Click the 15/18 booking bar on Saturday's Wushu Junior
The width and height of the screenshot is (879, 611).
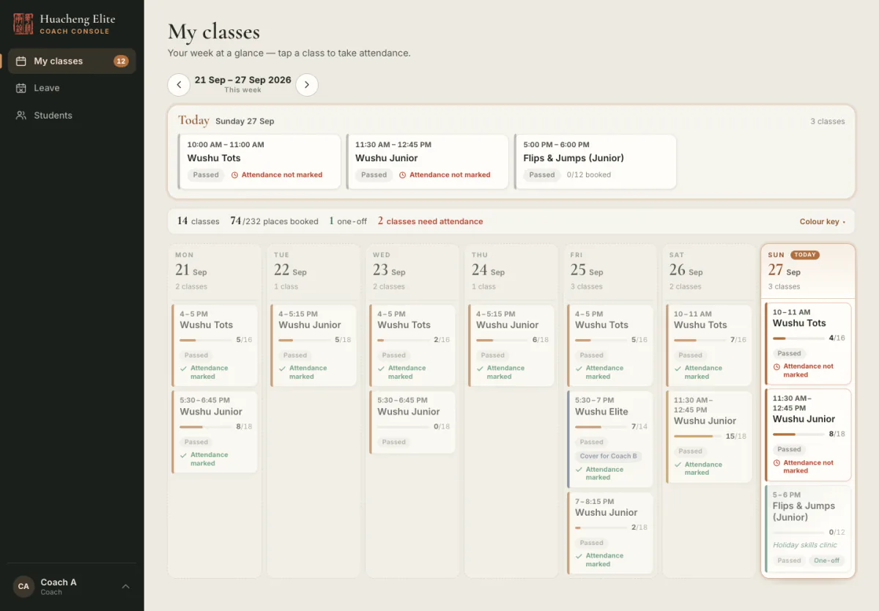tap(698, 437)
